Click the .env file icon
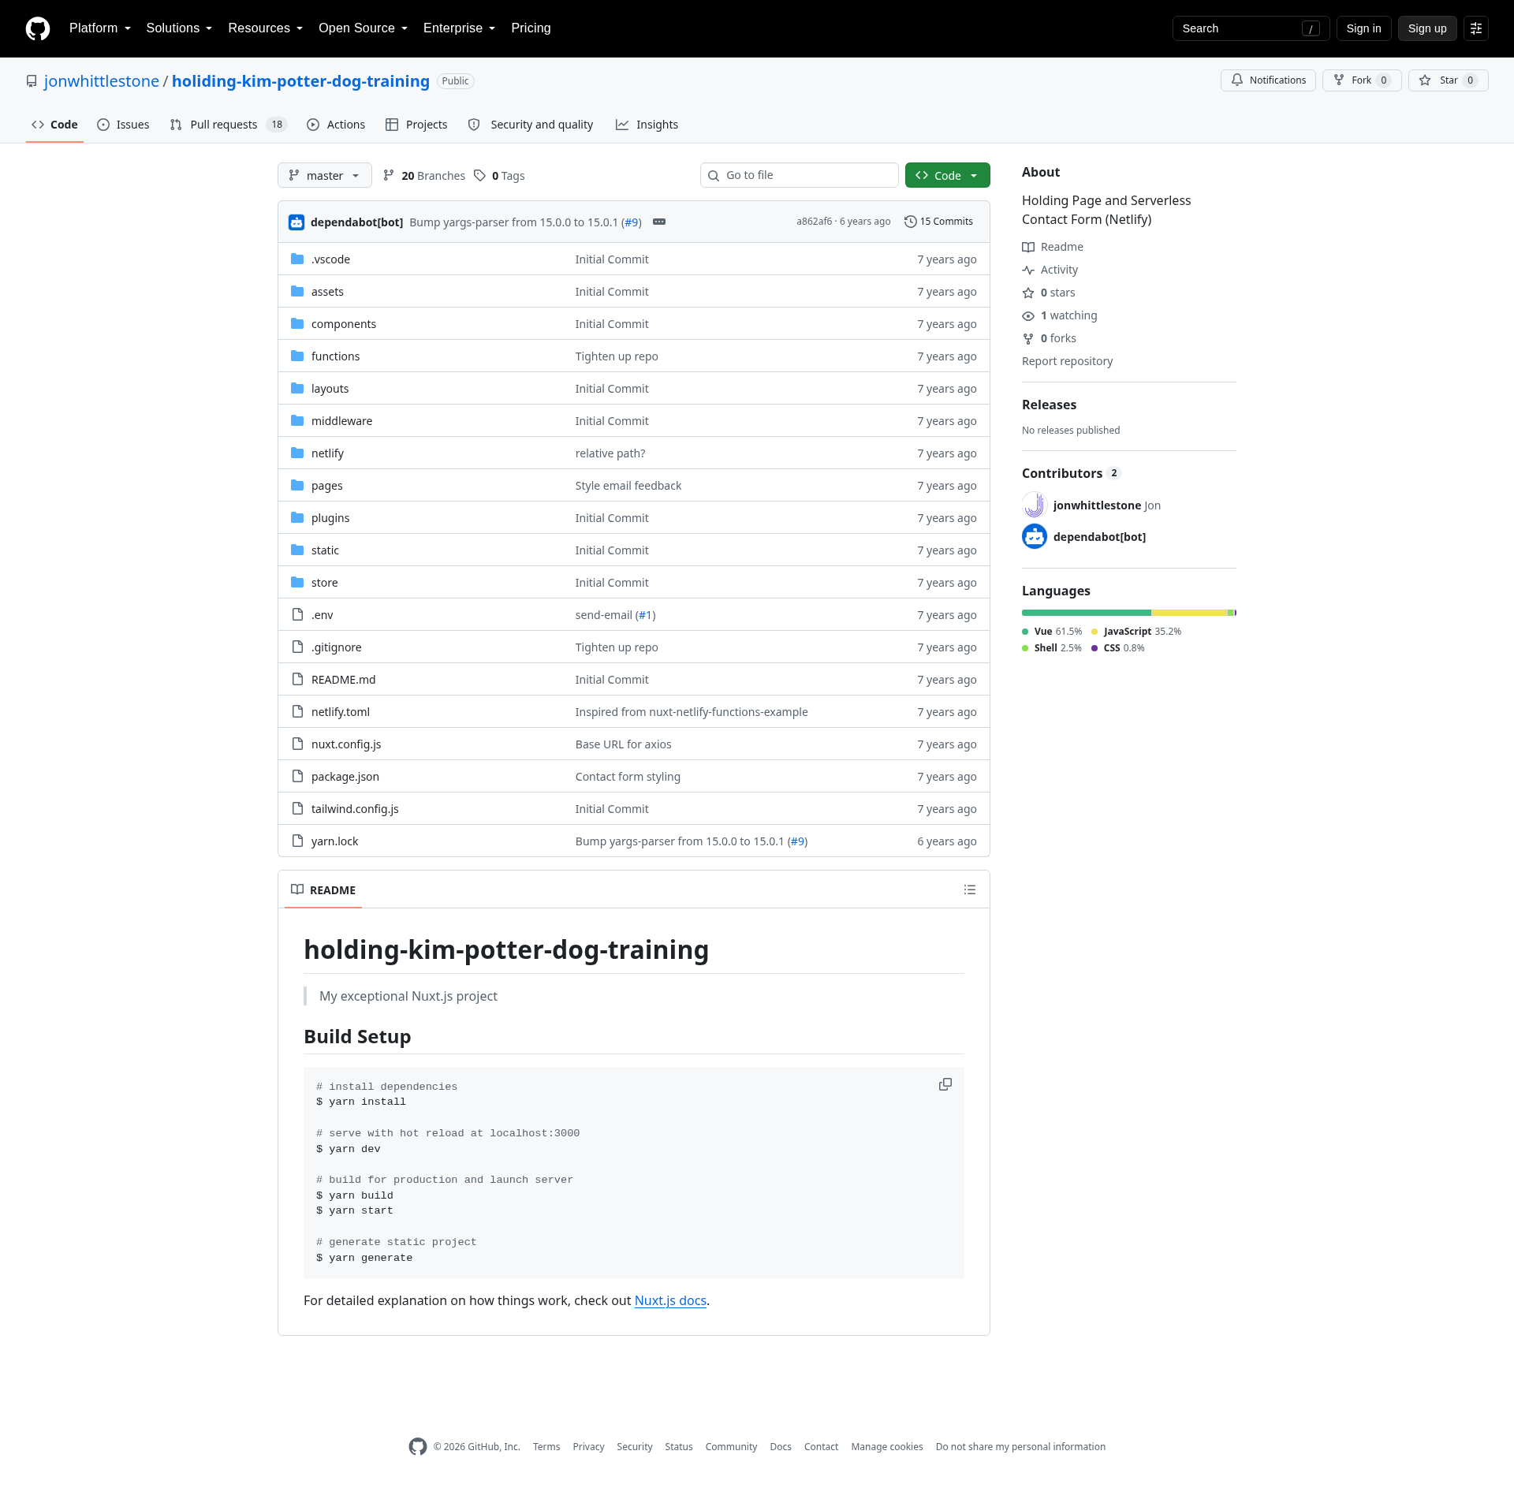The width and height of the screenshot is (1514, 1488). 297,614
